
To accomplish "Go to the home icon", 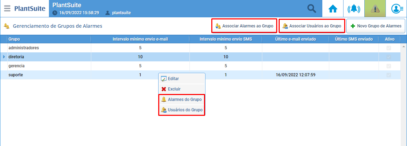I will (x=333, y=9).
